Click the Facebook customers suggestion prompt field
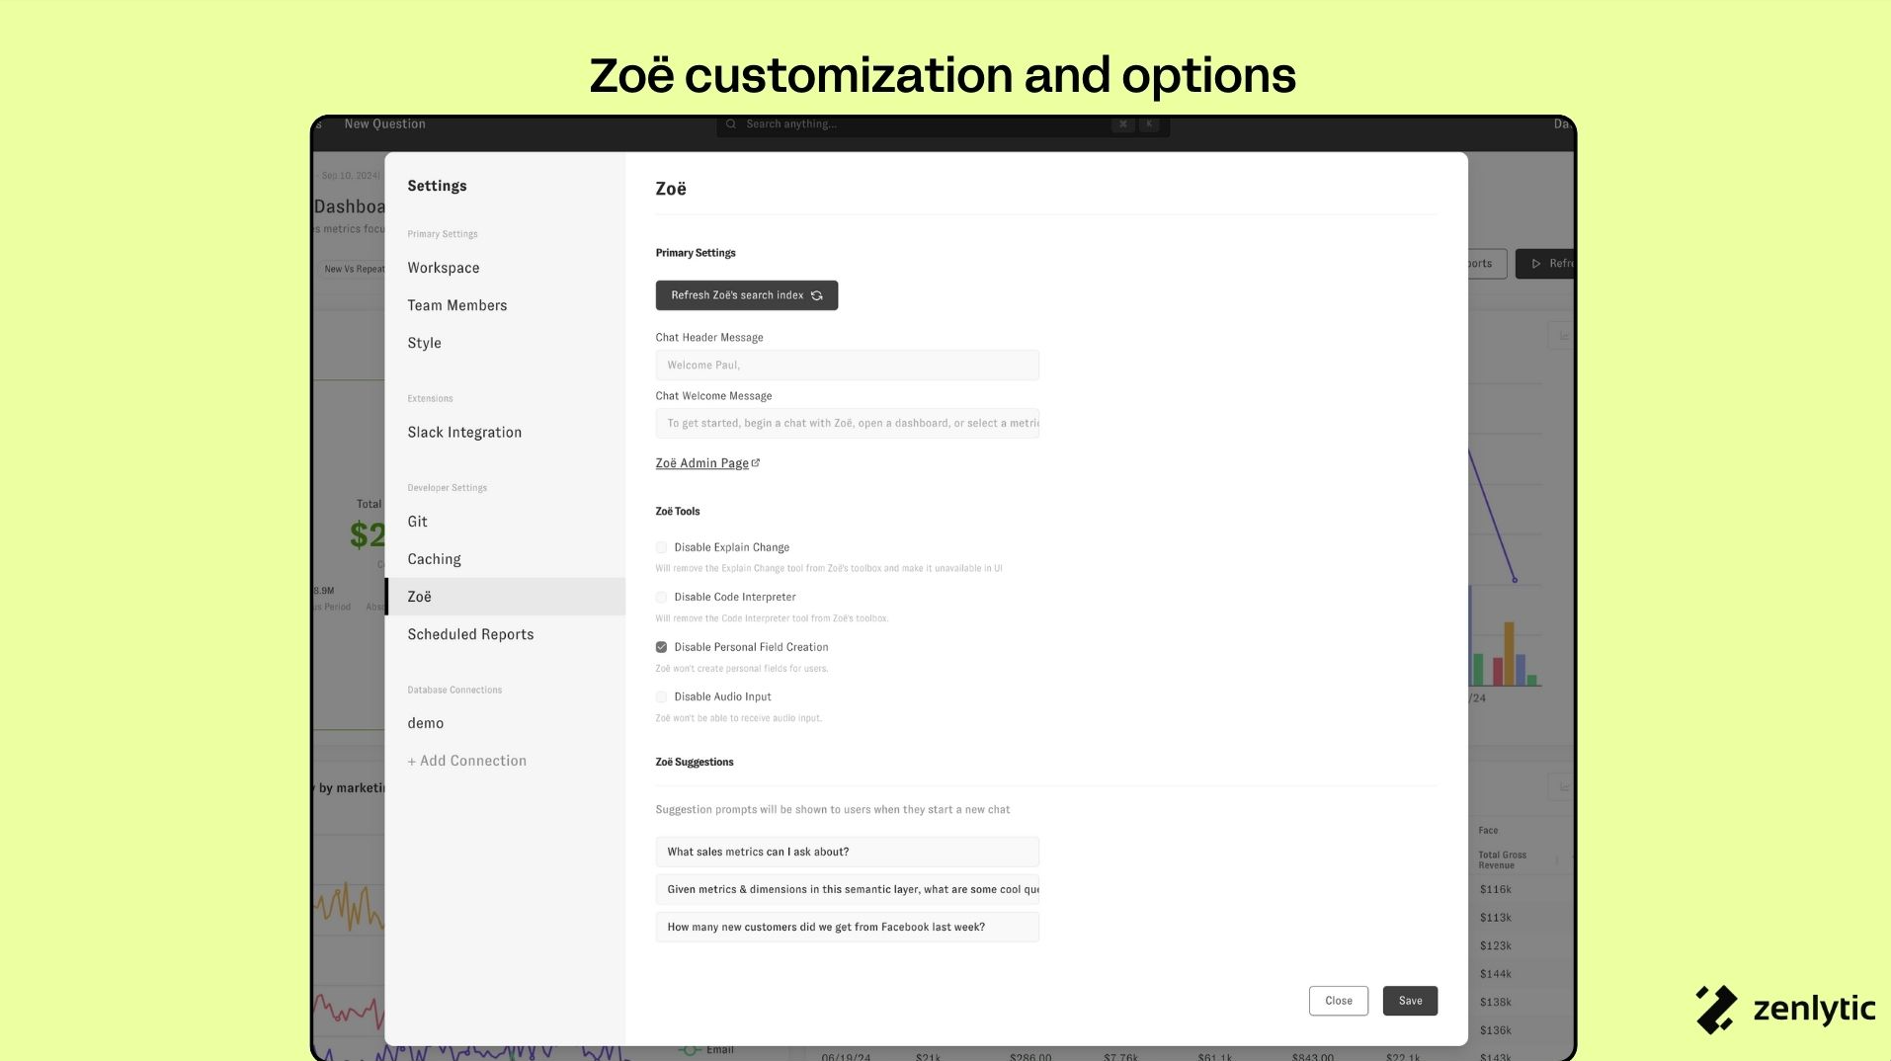1891x1061 pixels. 847,928
